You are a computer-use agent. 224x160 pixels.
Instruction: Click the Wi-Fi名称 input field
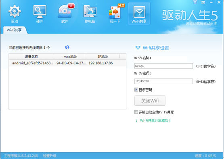pyautogui.click(x=163, y=66)
